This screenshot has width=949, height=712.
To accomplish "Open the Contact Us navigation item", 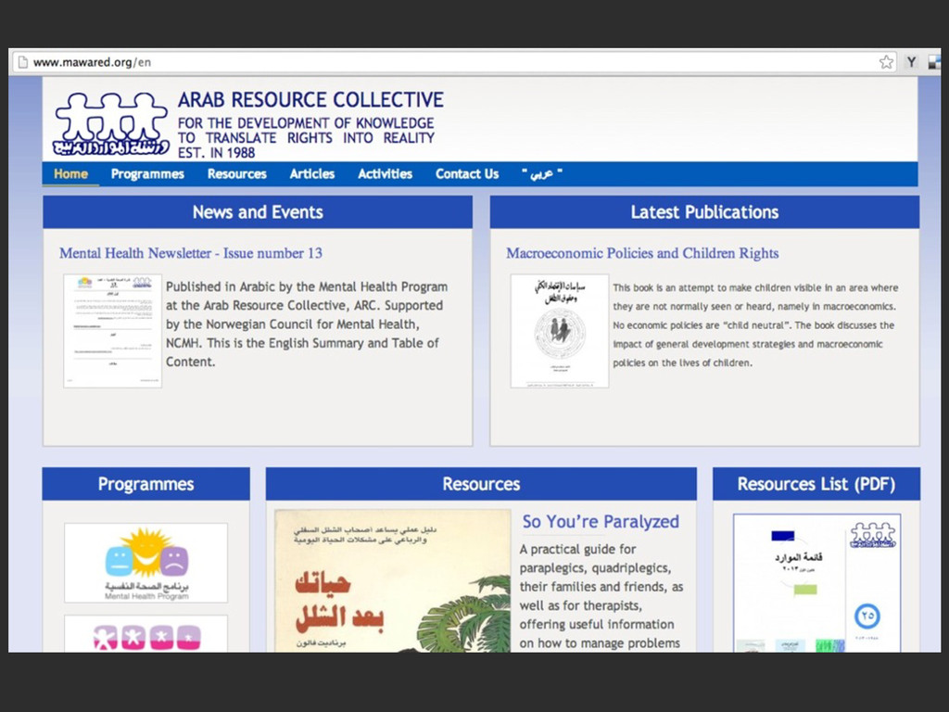I will tap(467, 174).
